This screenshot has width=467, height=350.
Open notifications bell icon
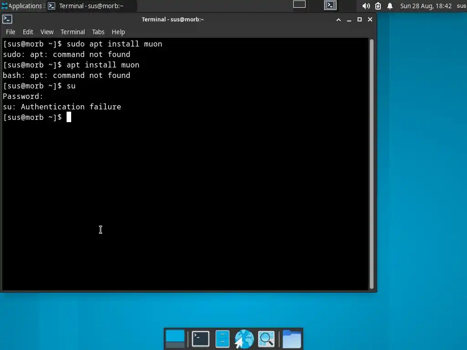[x=390, y=6]
